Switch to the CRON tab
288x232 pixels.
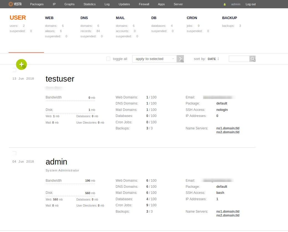pos(192,18)
